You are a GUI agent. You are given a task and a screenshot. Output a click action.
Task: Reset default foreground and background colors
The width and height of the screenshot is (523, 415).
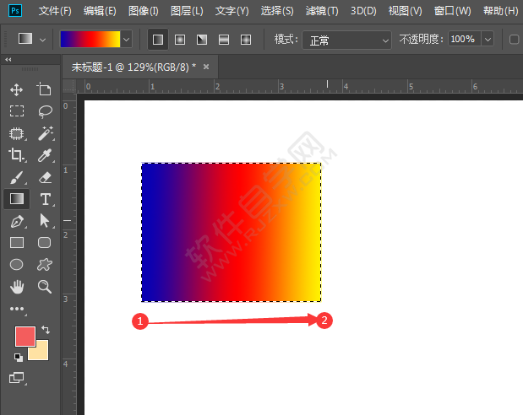pyautogui.click(x=19, y=358)
